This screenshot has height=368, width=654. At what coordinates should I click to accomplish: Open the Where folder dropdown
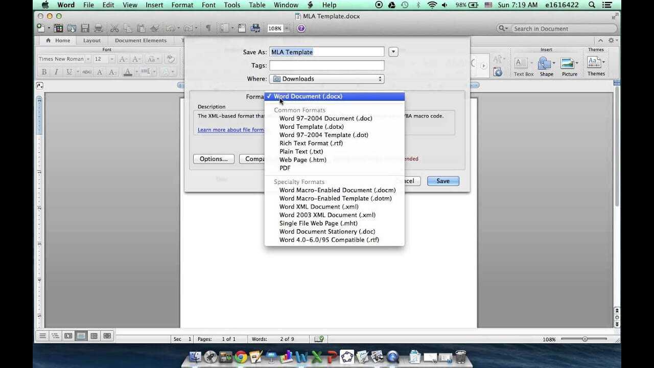[326, 79]
